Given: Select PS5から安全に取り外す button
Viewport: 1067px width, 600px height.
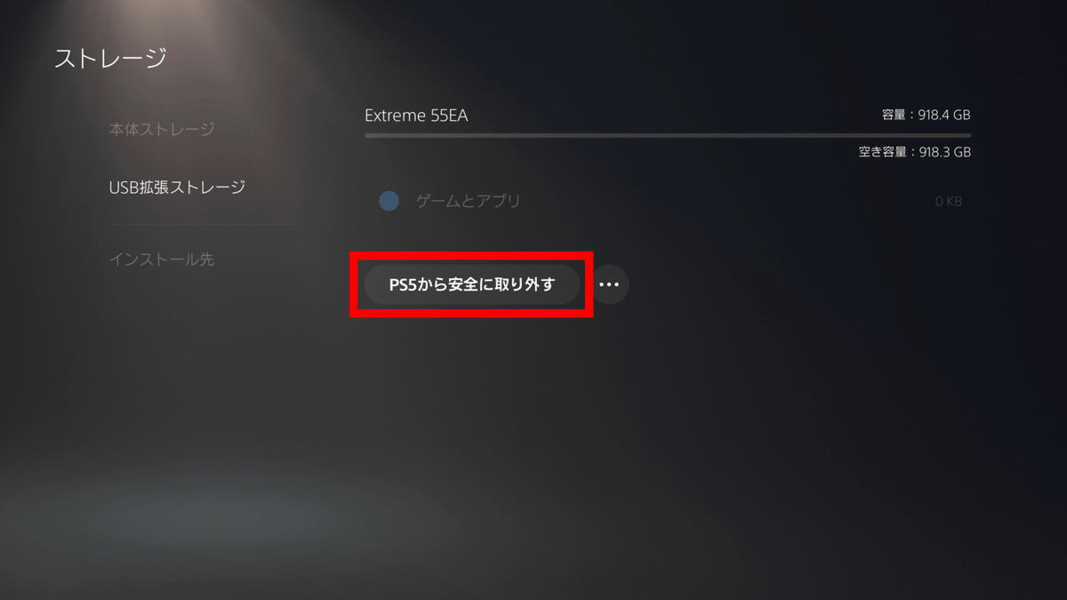Looking at the screenshot, I should (472, 285).
